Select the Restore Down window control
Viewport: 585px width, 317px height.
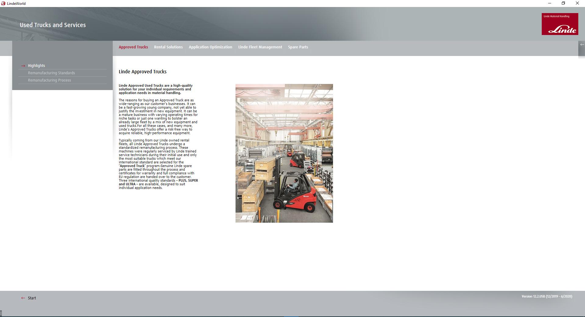[x=563, y=3]
